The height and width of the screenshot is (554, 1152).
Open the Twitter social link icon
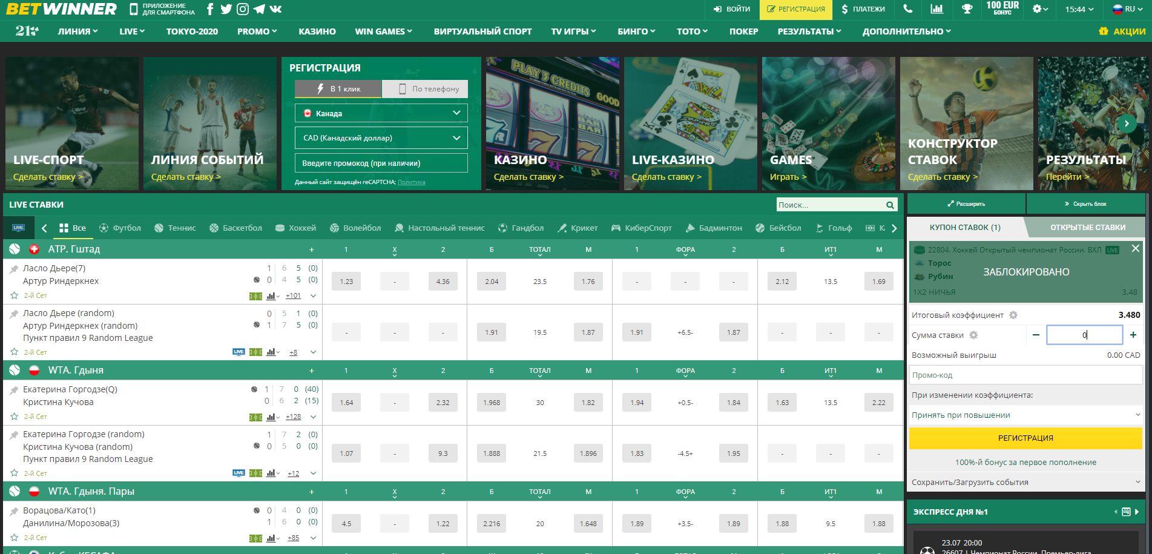(226, 9)
